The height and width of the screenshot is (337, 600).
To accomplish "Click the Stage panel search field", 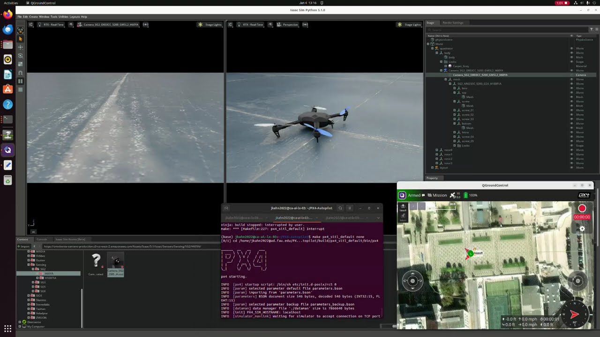I will coord(508,29).
